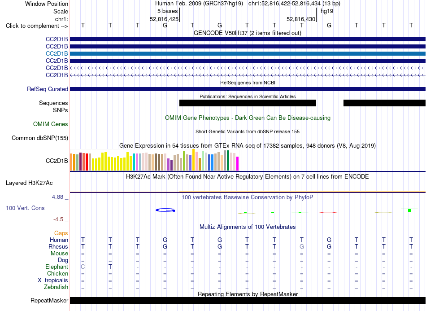Open the RefSeq Curated track label

47,89
